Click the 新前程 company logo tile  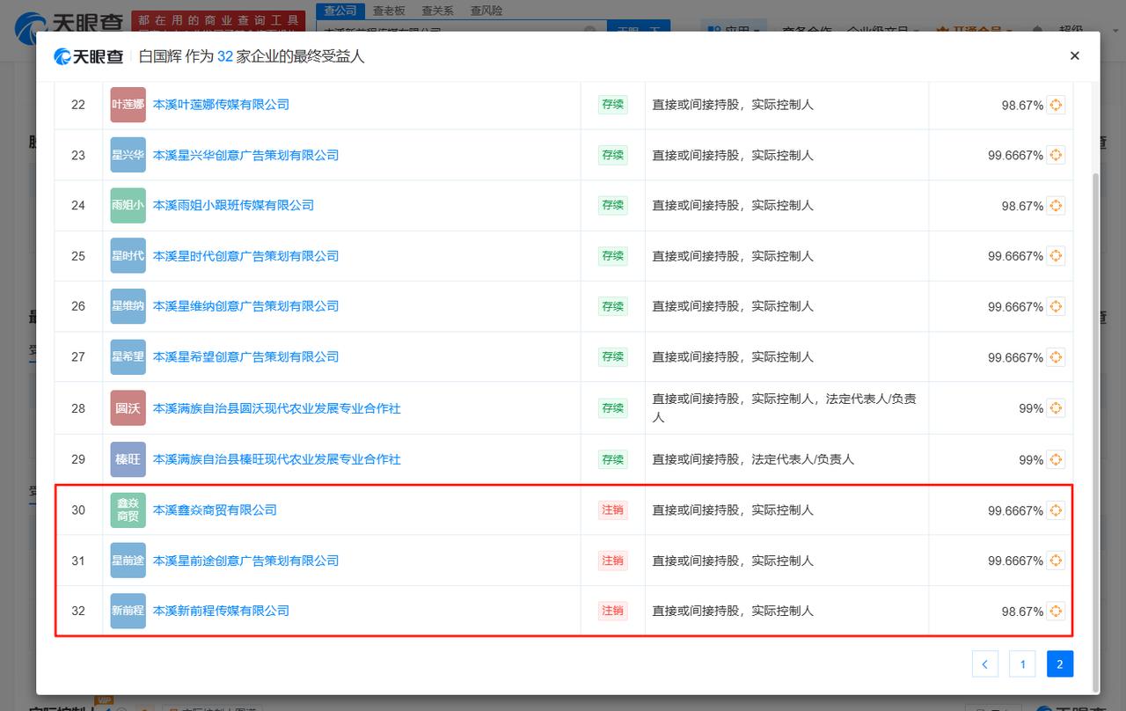coord(128,611)
